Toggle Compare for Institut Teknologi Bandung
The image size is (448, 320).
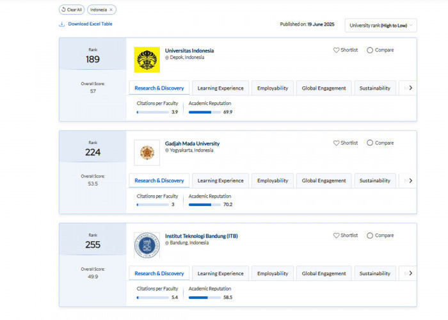[x=370, y=236]
